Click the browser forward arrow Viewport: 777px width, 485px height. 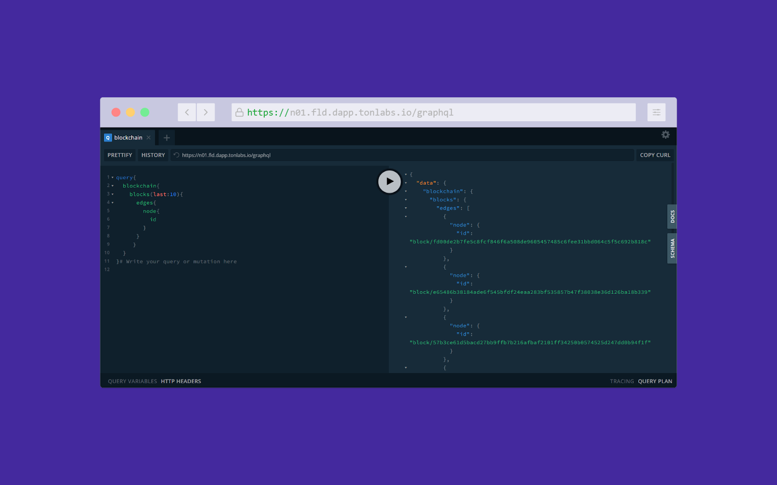click(206, 113)
